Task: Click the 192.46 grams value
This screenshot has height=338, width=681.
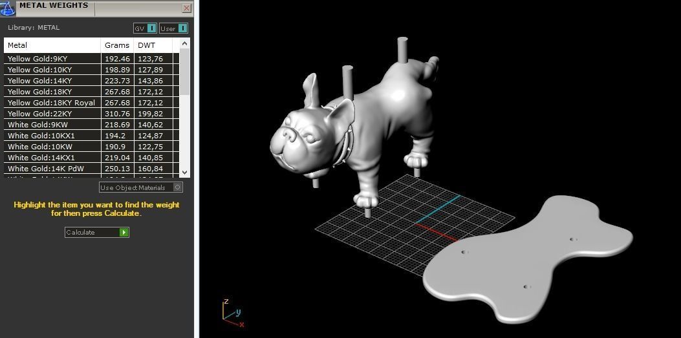Action: 117,59
